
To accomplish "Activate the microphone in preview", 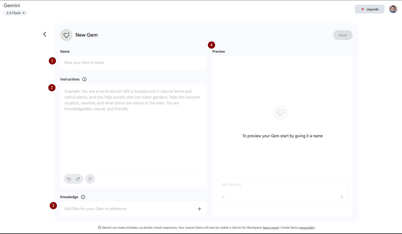I will (342, 197).
